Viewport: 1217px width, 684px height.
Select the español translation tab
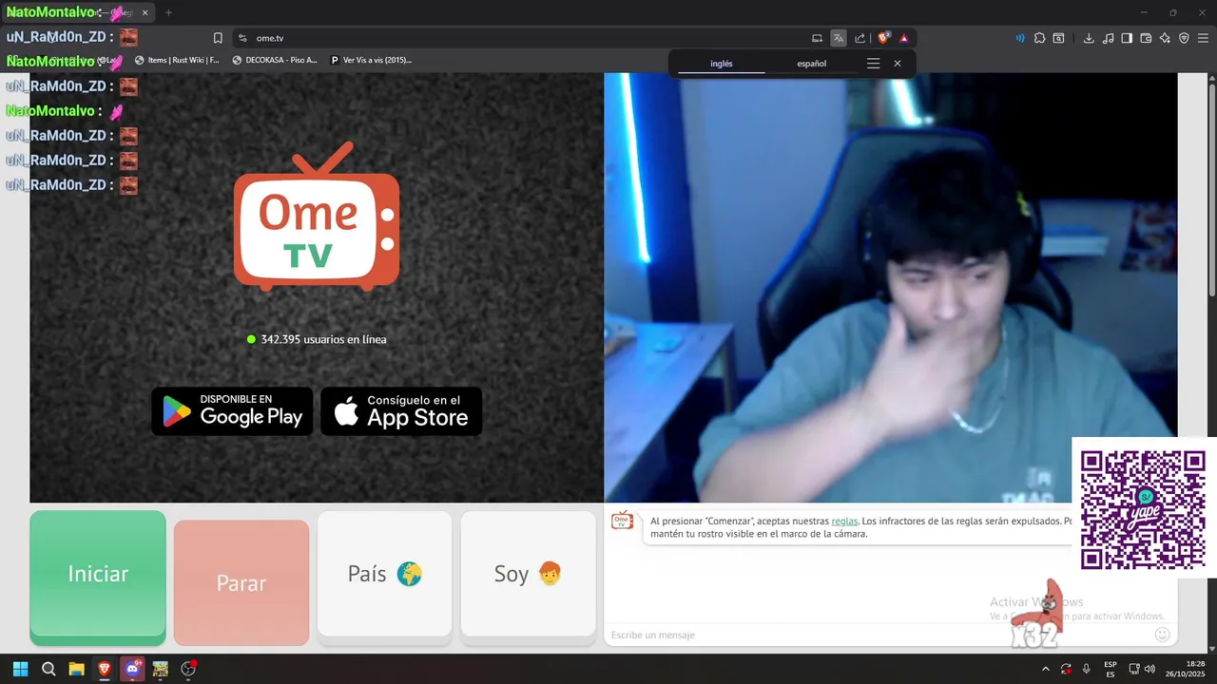[811, 64]
